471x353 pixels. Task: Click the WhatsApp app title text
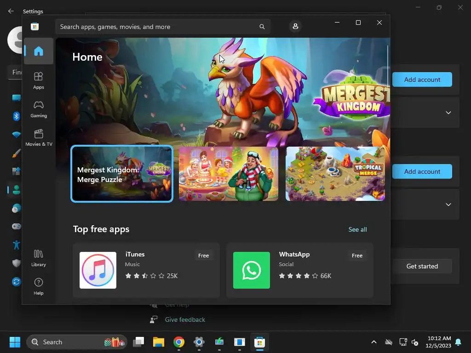tap(294, 254)
